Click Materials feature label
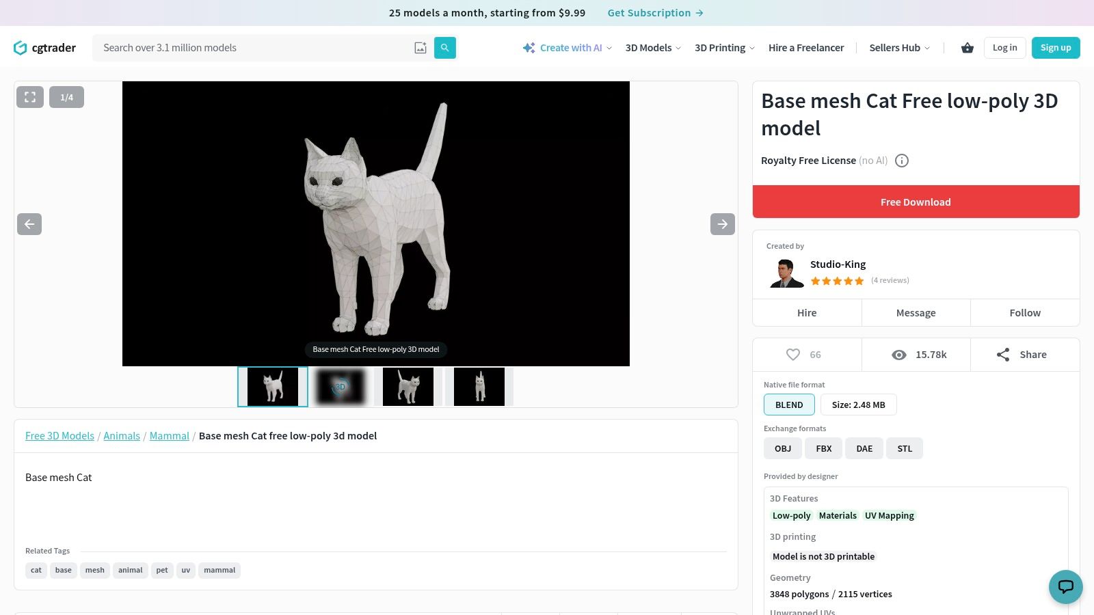Screen dimensions: 1094x615 838,516
